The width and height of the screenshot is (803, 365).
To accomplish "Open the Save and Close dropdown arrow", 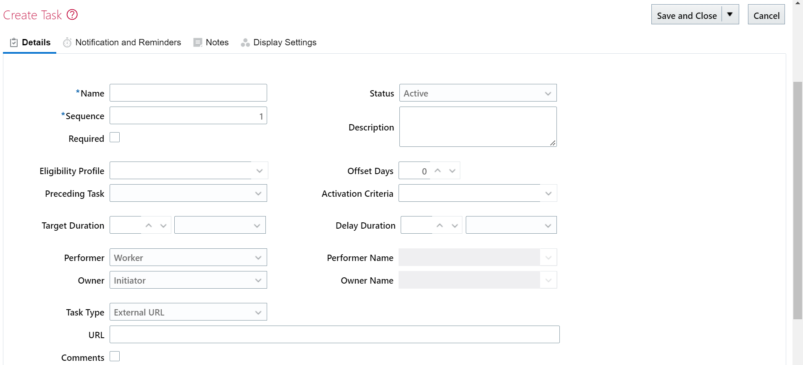I will (730, 15).
